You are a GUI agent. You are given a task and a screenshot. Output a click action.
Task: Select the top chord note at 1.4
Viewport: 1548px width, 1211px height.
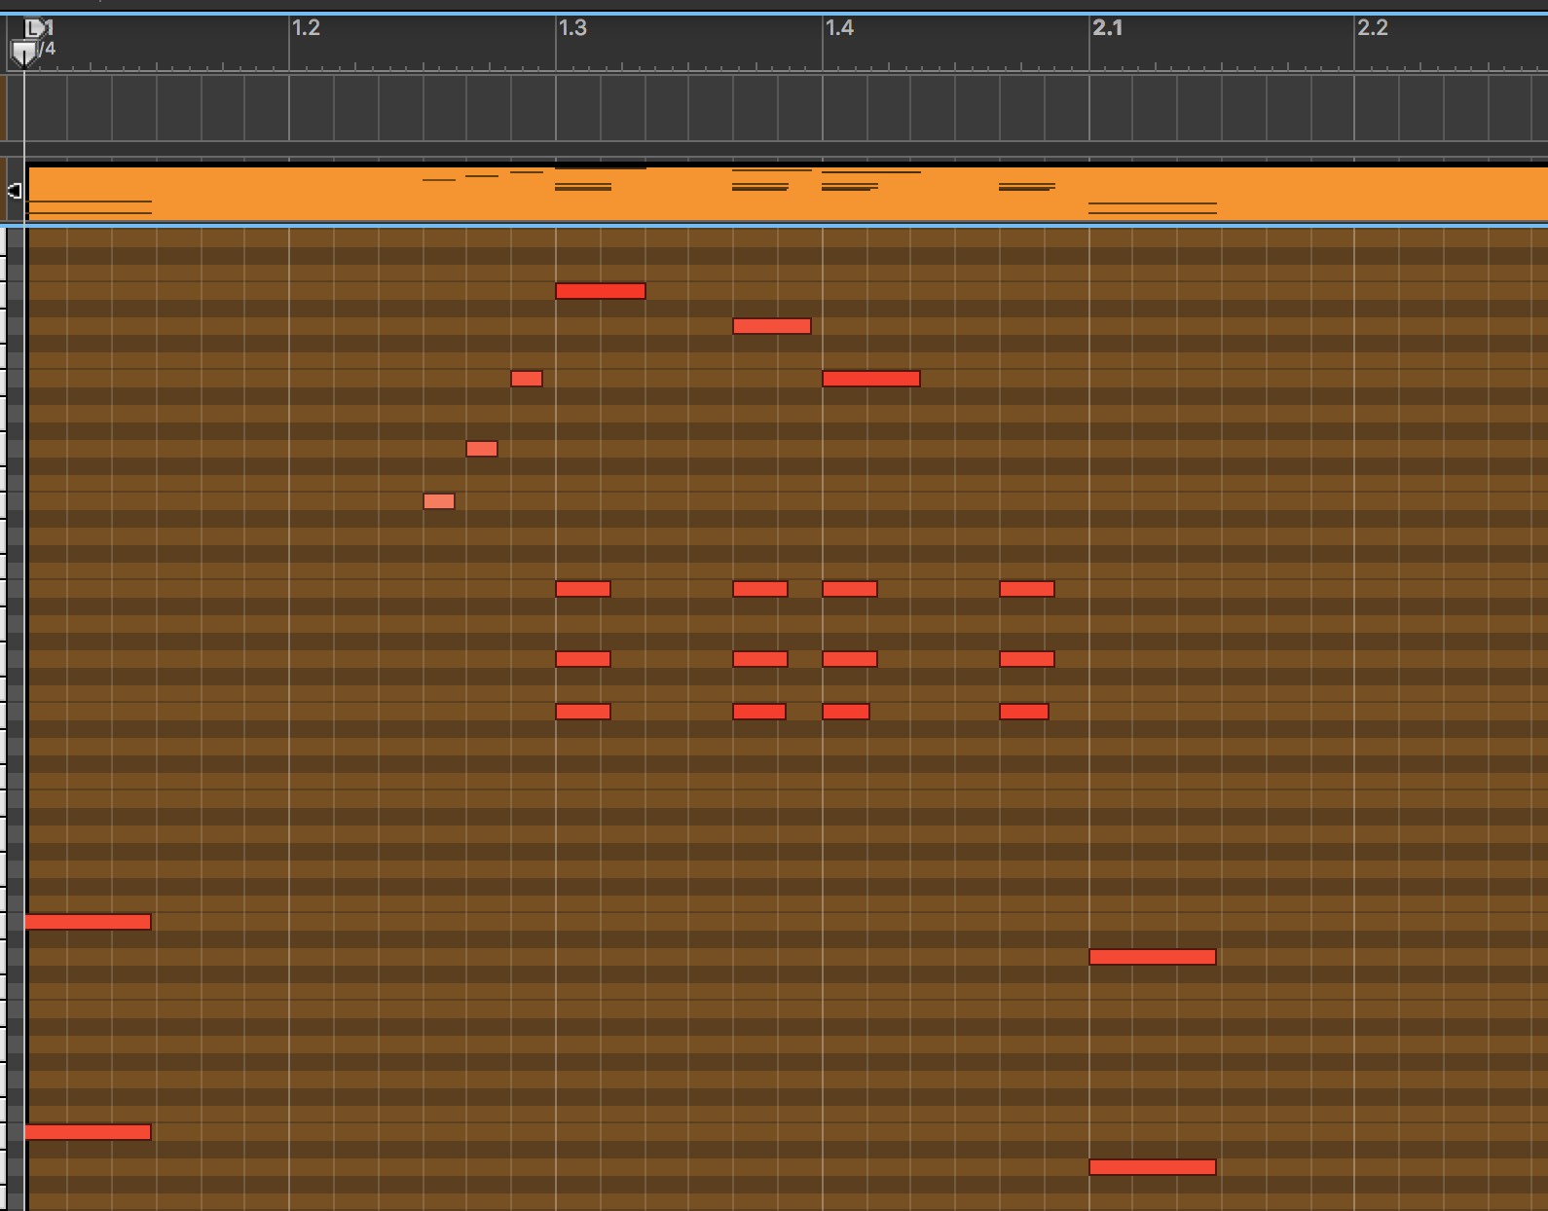point(850,589)
